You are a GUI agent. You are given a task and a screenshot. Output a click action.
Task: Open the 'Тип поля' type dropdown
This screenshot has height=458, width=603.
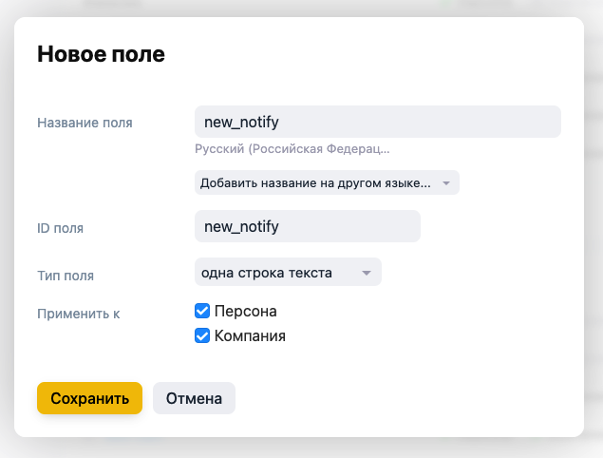[x=288, y=272]
